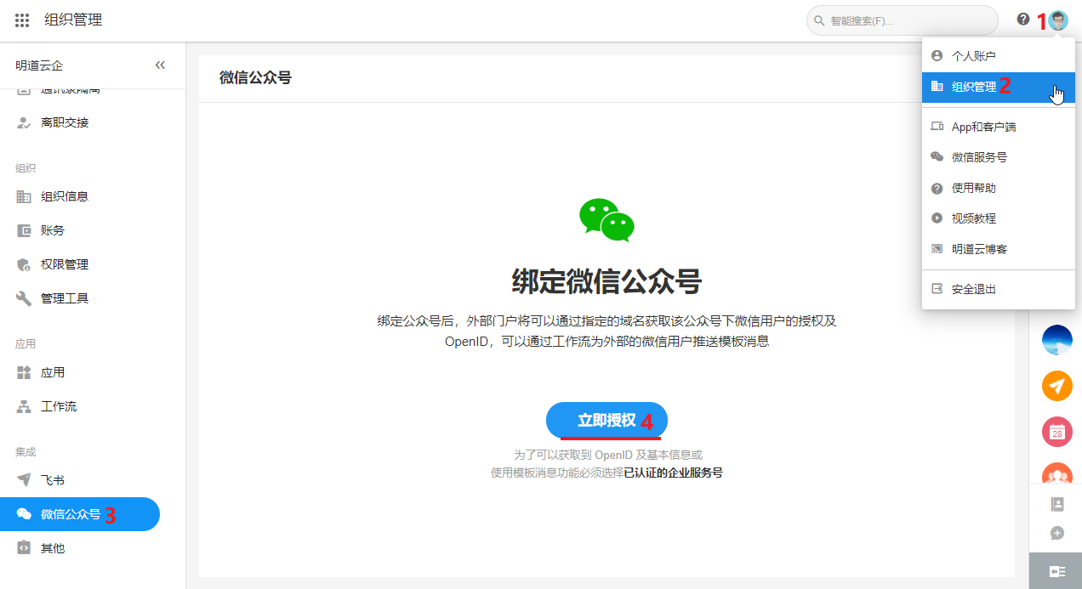This screenshot has width=1082, height=589.
Task: Click the new chat bubble plus icon
Action: [x=1057, y=533]
